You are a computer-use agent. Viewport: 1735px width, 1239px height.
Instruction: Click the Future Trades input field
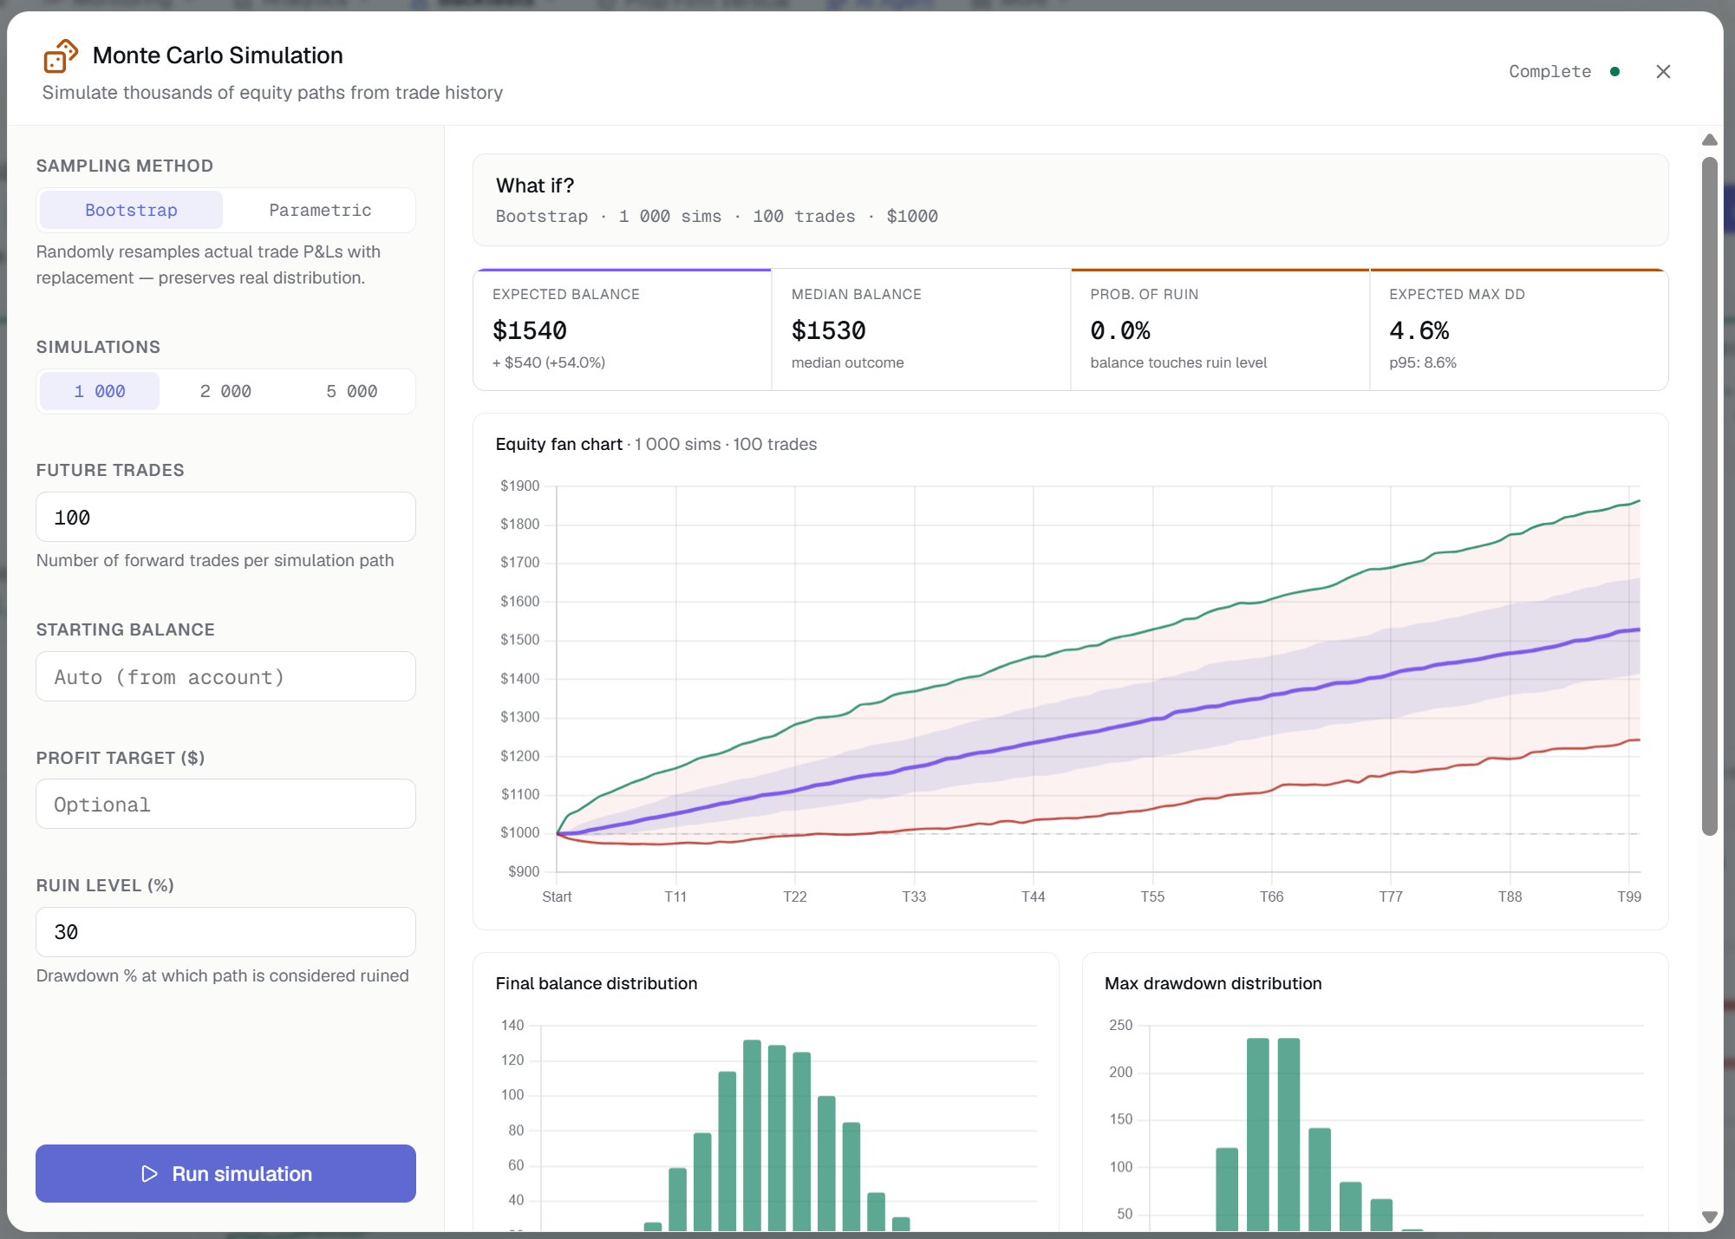click(225, 517)
